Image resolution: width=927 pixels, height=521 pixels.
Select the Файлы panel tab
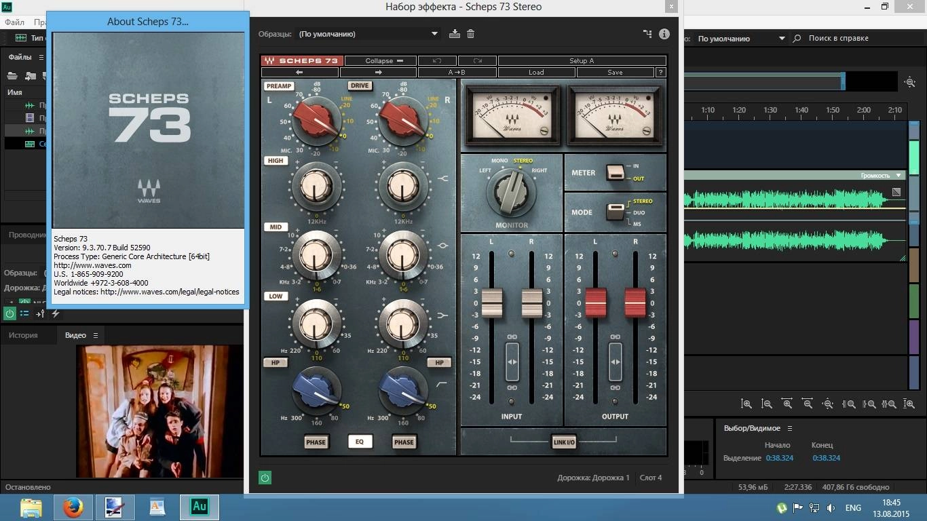tap(20, 58)
